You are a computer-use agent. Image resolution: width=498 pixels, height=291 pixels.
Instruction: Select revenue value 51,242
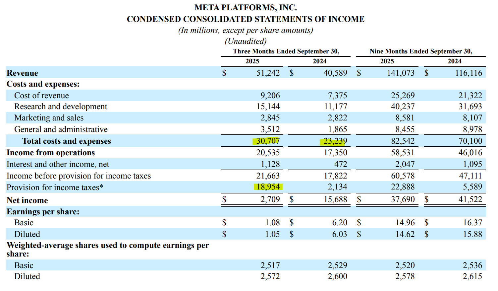click(x=268, y=73)
